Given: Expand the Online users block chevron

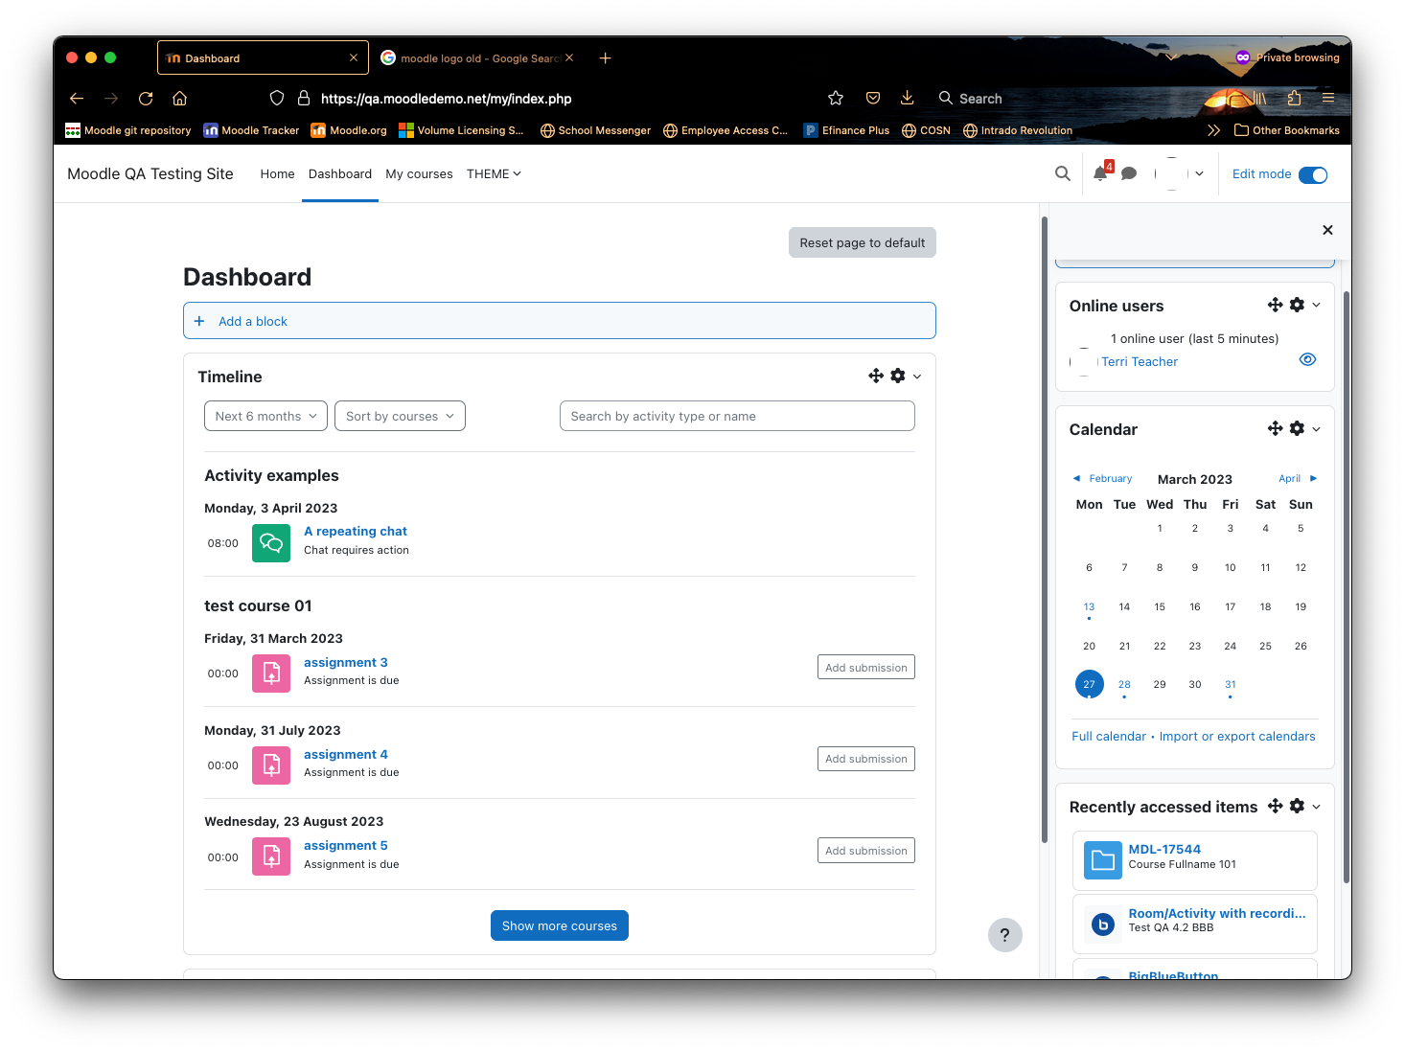Looking at the screenshot, I should pyautogui.click(x=1316, y=305).
